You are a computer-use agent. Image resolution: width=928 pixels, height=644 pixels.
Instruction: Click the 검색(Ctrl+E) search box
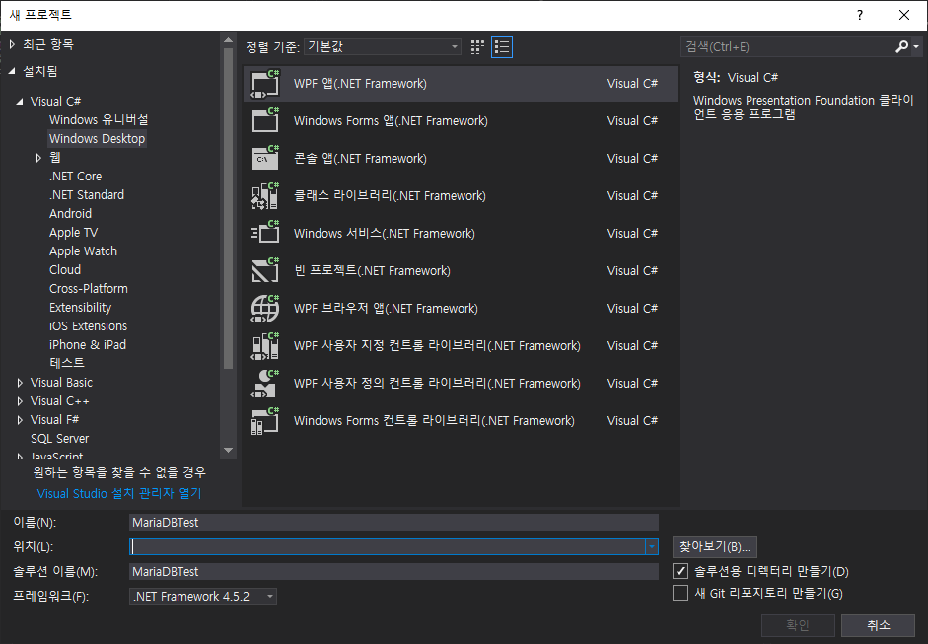click(787, 46)
